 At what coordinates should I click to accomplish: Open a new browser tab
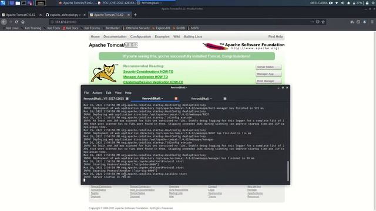click(135, 15)
